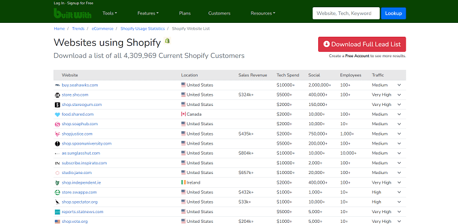Image resolution: width=458 pixels, height=224 pixels.
Task: Click the shop.independent.ie favicon
Action: click(57, 183)
